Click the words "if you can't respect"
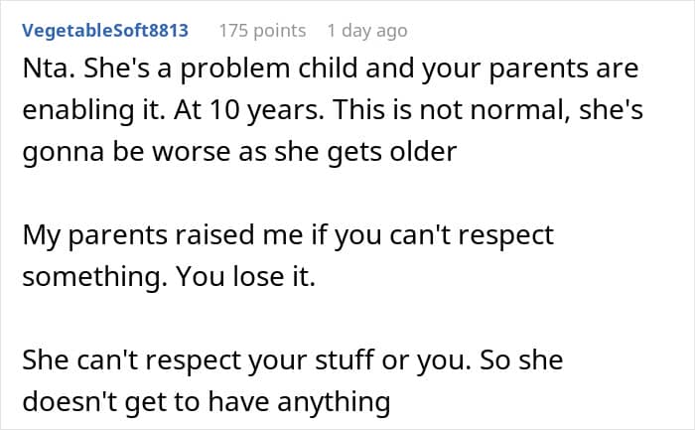Screen dimensions: 695x430 pos(440,237)
